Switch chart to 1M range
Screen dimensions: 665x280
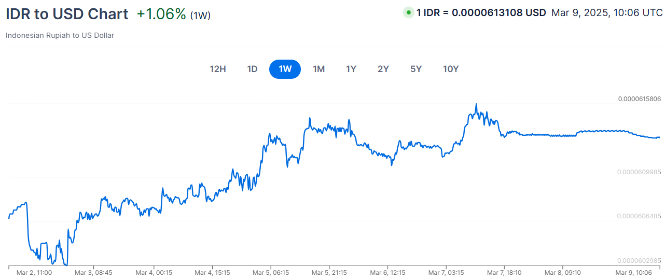click(x=318, y=69)
